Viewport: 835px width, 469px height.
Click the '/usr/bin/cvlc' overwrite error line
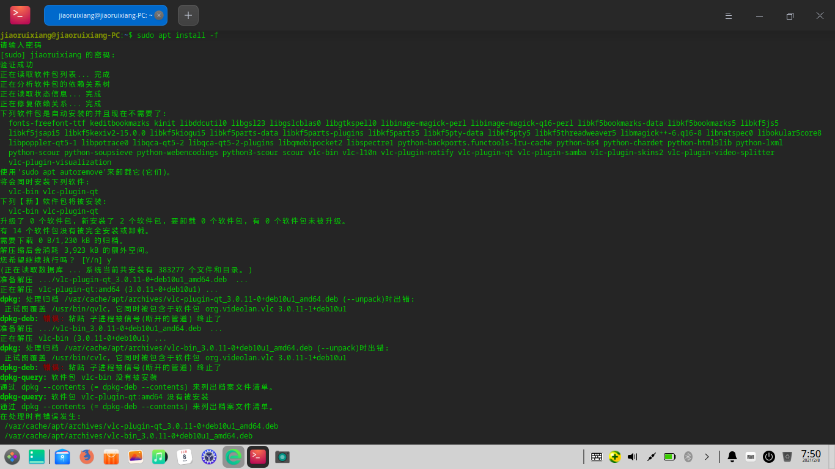click(175, 358)
